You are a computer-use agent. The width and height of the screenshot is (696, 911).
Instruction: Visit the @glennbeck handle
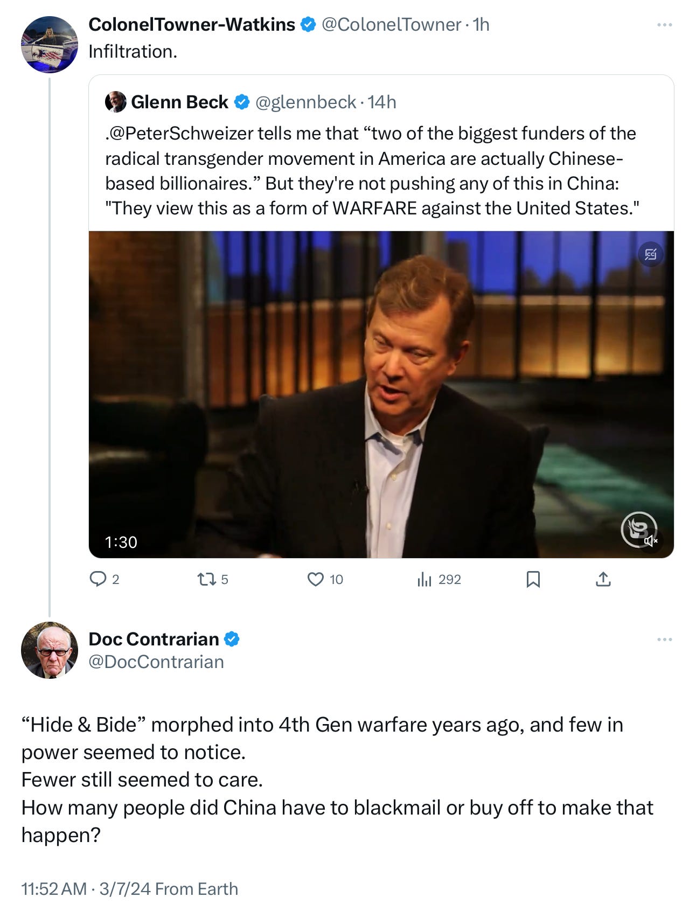(x=305, y=102)
